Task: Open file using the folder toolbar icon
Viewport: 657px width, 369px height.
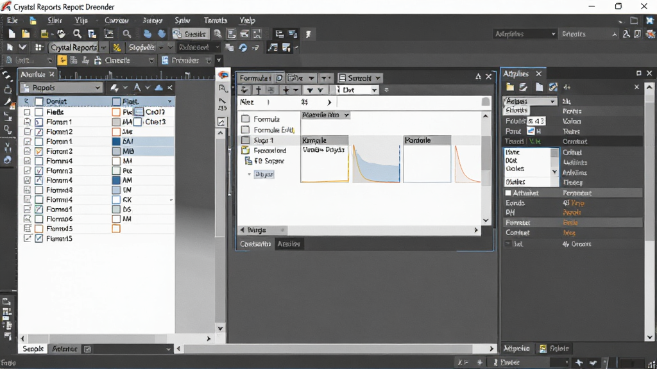Action: pyautogui.click(x=26, y=35)
